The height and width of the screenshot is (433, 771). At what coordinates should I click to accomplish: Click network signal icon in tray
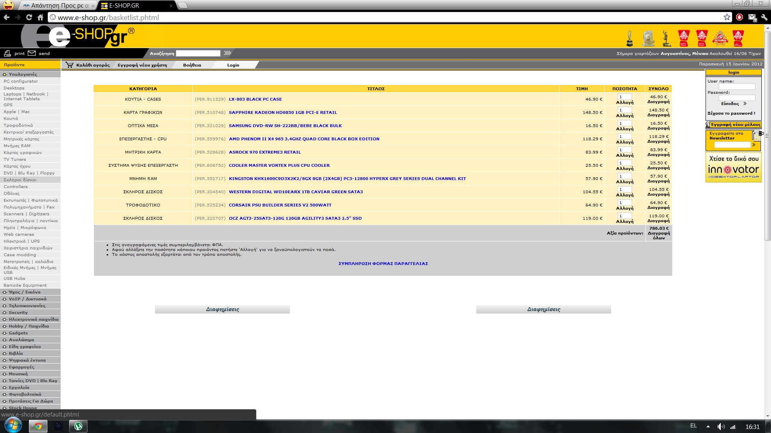coord(733,427)
